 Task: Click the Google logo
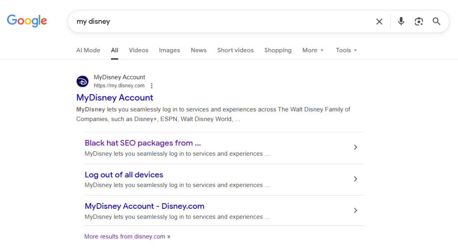pyautogui.click(x=27, y=21)
